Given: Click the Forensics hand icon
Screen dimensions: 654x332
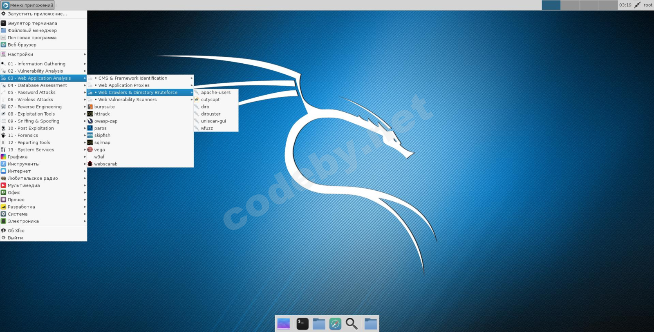Looking at the screenshot, I should tap(3, 135).
